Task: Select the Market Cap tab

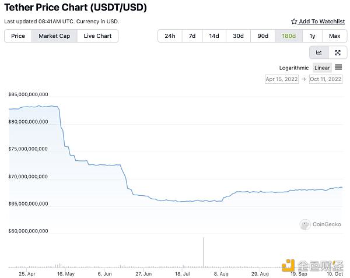Action: [x=54, y=36]
